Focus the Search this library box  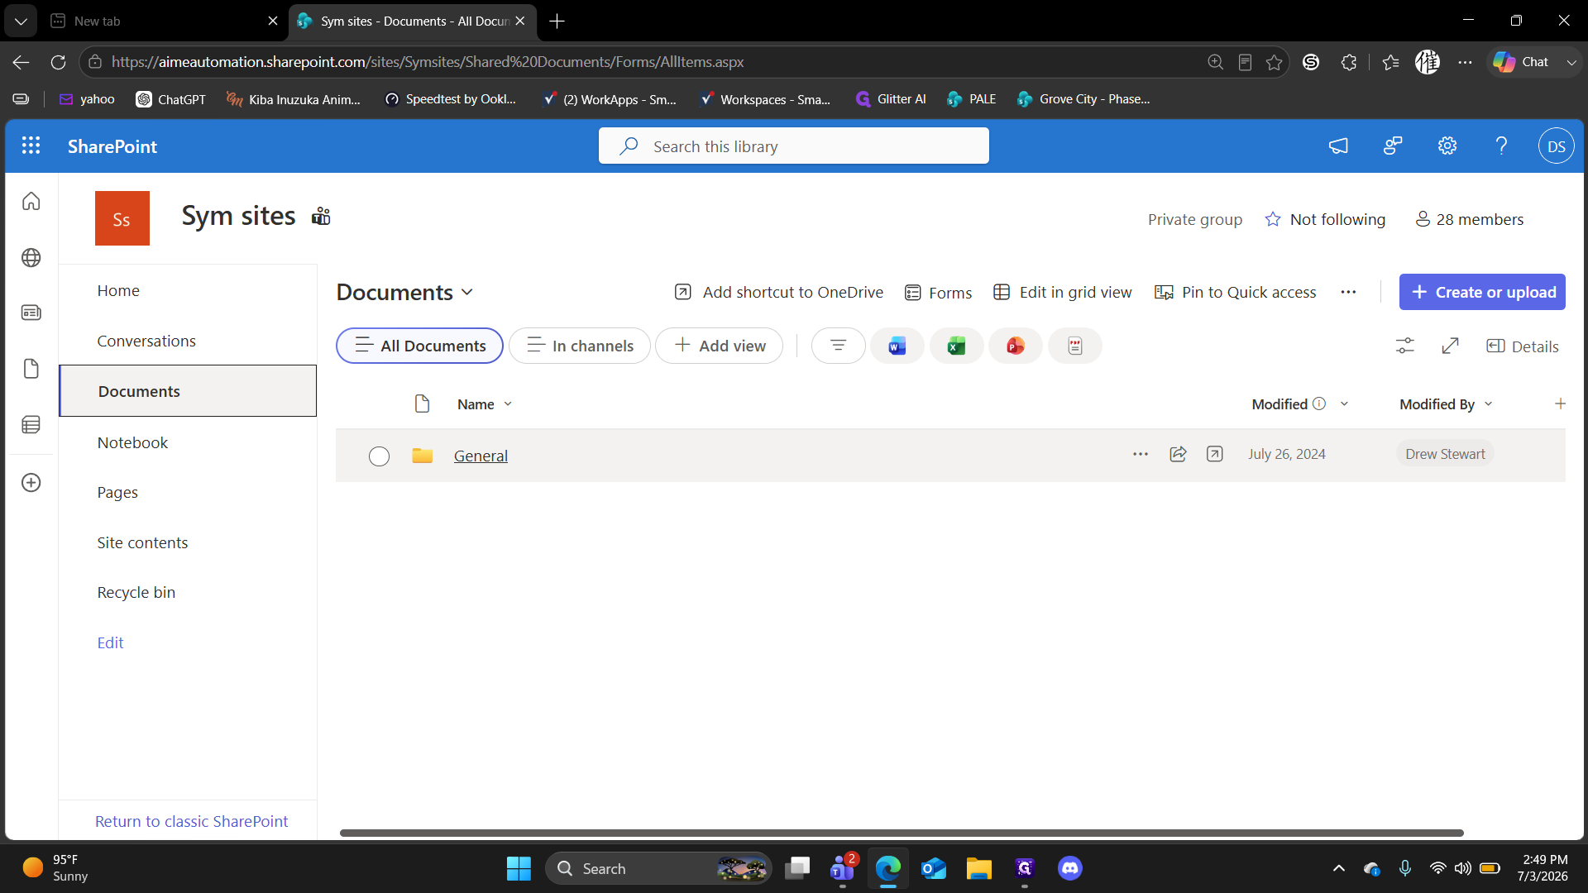click(x=794, y=146)
